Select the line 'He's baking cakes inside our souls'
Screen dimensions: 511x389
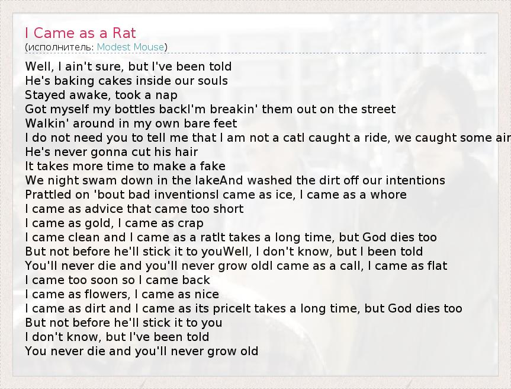pyautogui.click(x=126, y=81)
